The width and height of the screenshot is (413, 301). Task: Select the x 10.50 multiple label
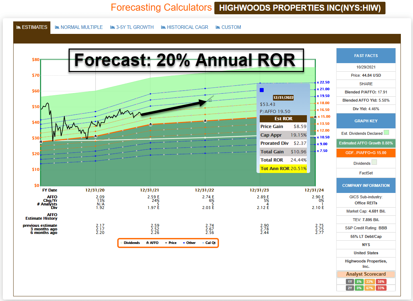[x=323, y=137]
